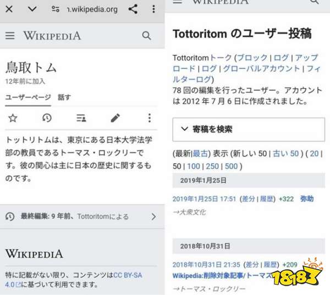Select the ユーザーページ tab

tap(28, 97)
